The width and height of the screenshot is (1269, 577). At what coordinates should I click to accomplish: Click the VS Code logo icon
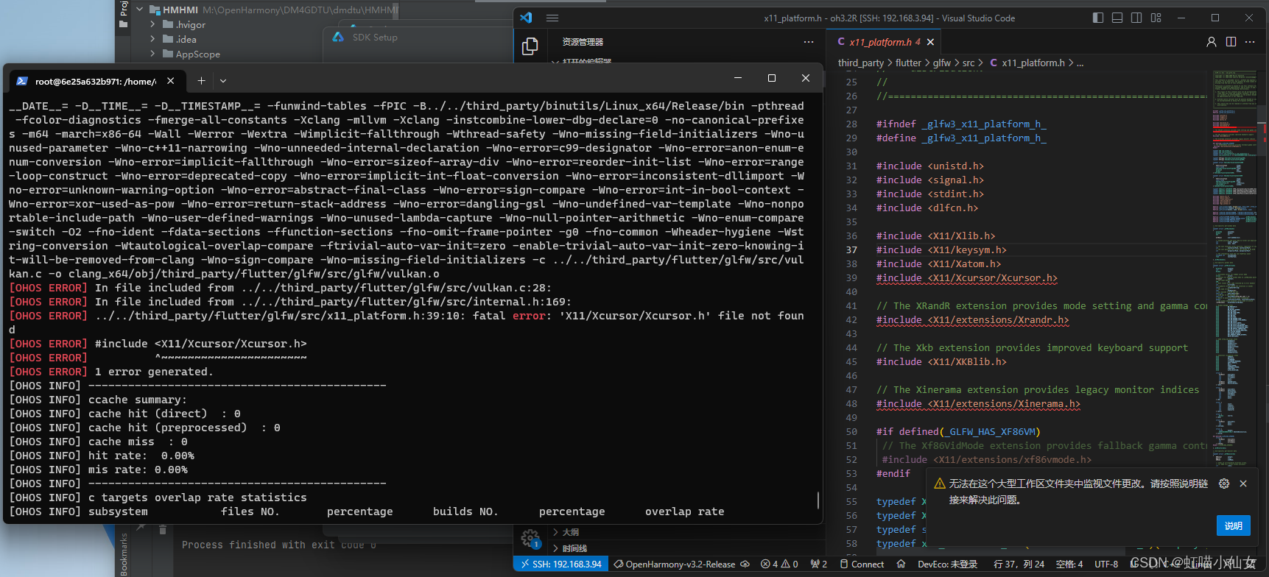coord(526,18)
